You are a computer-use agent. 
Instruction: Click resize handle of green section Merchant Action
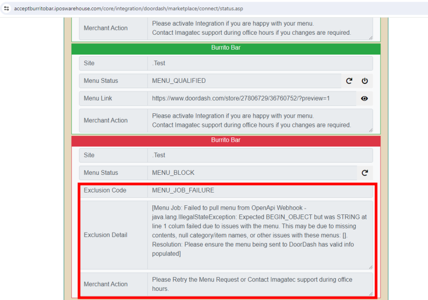370,129
